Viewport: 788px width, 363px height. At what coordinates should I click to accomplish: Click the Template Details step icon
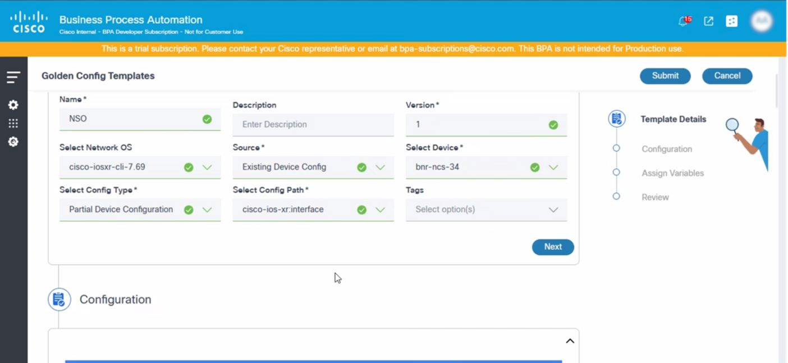point(617,119)
